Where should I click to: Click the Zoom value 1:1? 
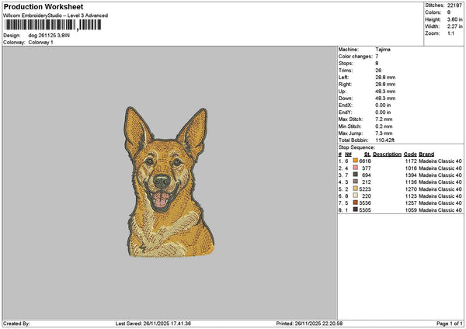pos(450,33)
